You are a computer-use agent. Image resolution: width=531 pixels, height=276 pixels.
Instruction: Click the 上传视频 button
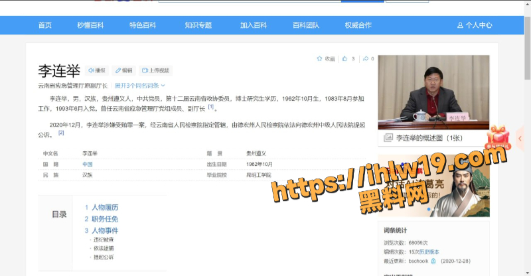point(156,70)
